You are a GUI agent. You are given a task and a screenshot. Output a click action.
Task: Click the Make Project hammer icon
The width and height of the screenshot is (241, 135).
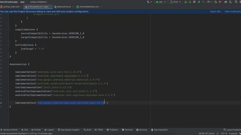[x=148, y=2]
